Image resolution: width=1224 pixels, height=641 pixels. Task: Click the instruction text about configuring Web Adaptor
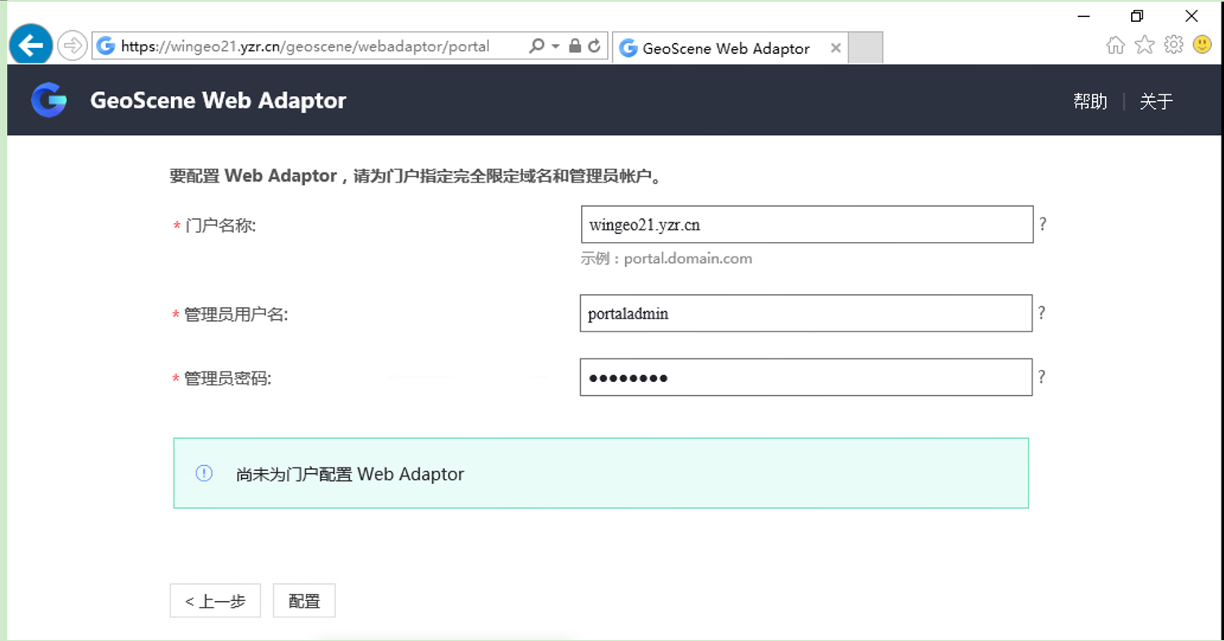[x=416, y=176]
